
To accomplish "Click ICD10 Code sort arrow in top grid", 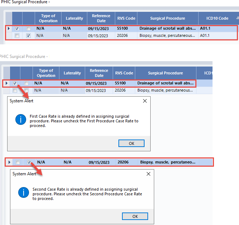I will coord(238,18).
